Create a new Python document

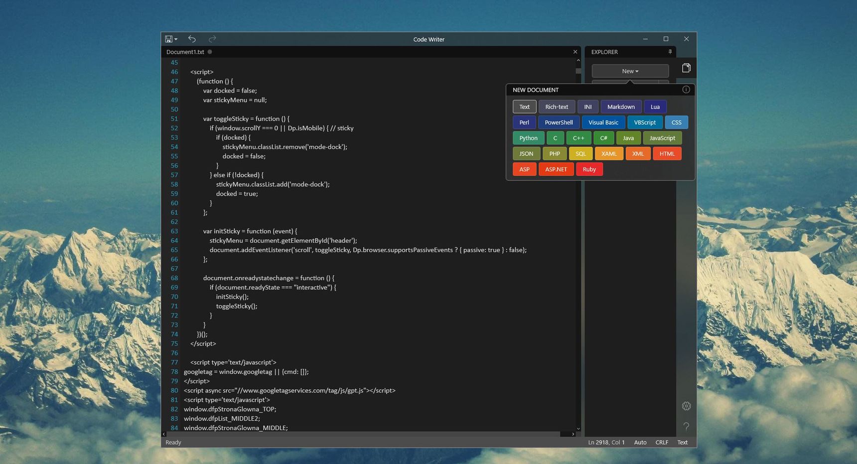528,138
